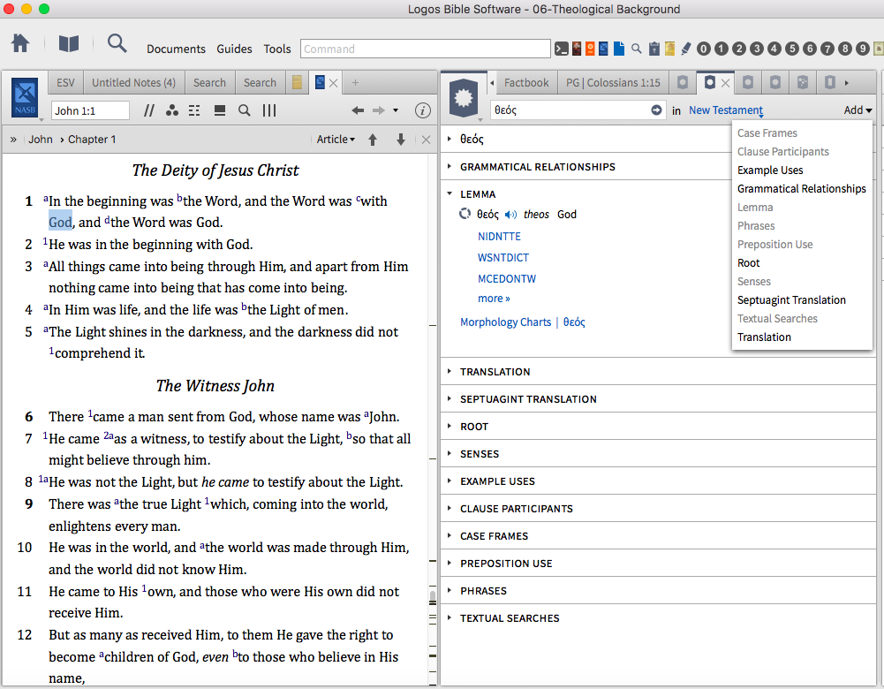The height and width of the screenshot is (689, 884).
Task: Click the shortcut number 5 icon
Action: [792, 49]
